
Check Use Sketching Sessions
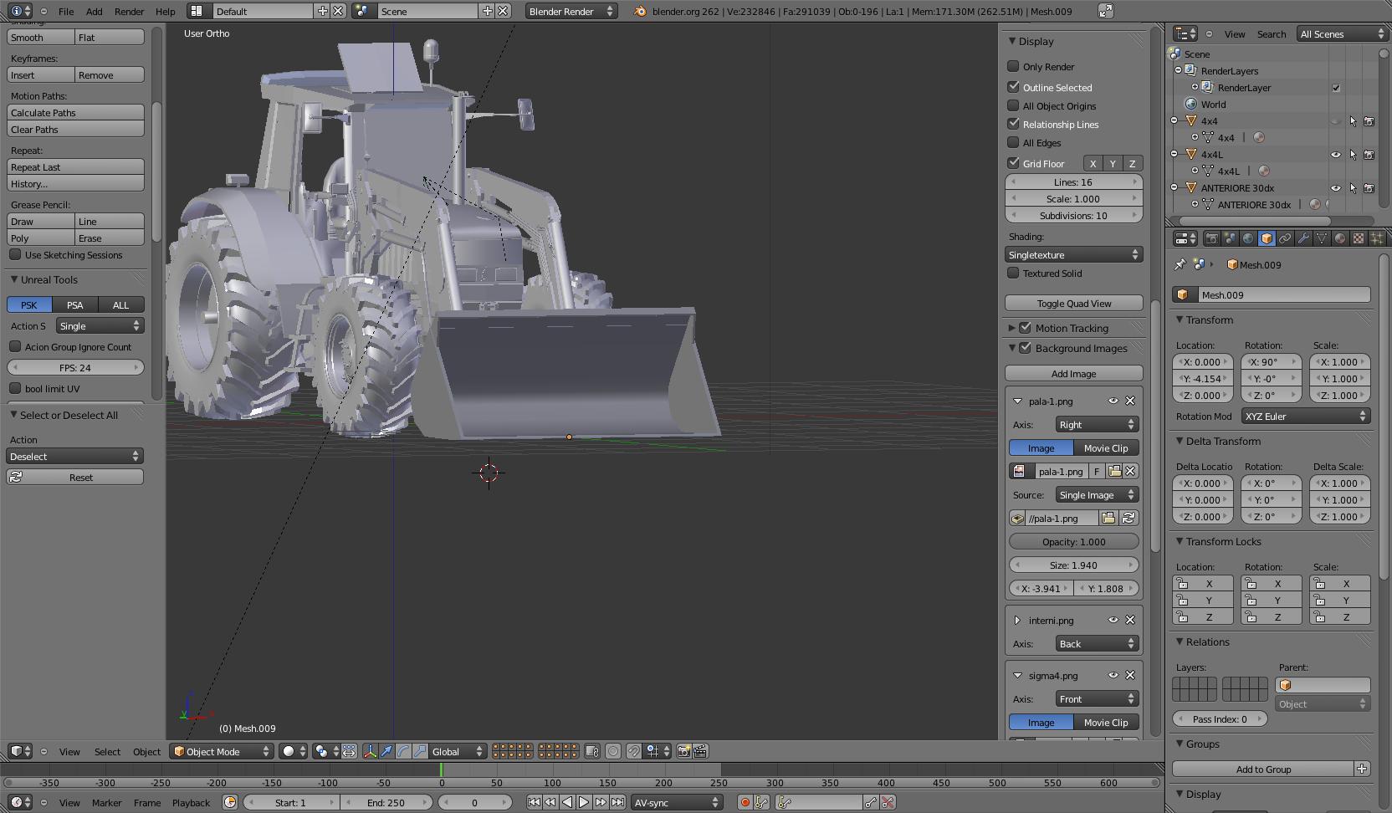(15, 254)
